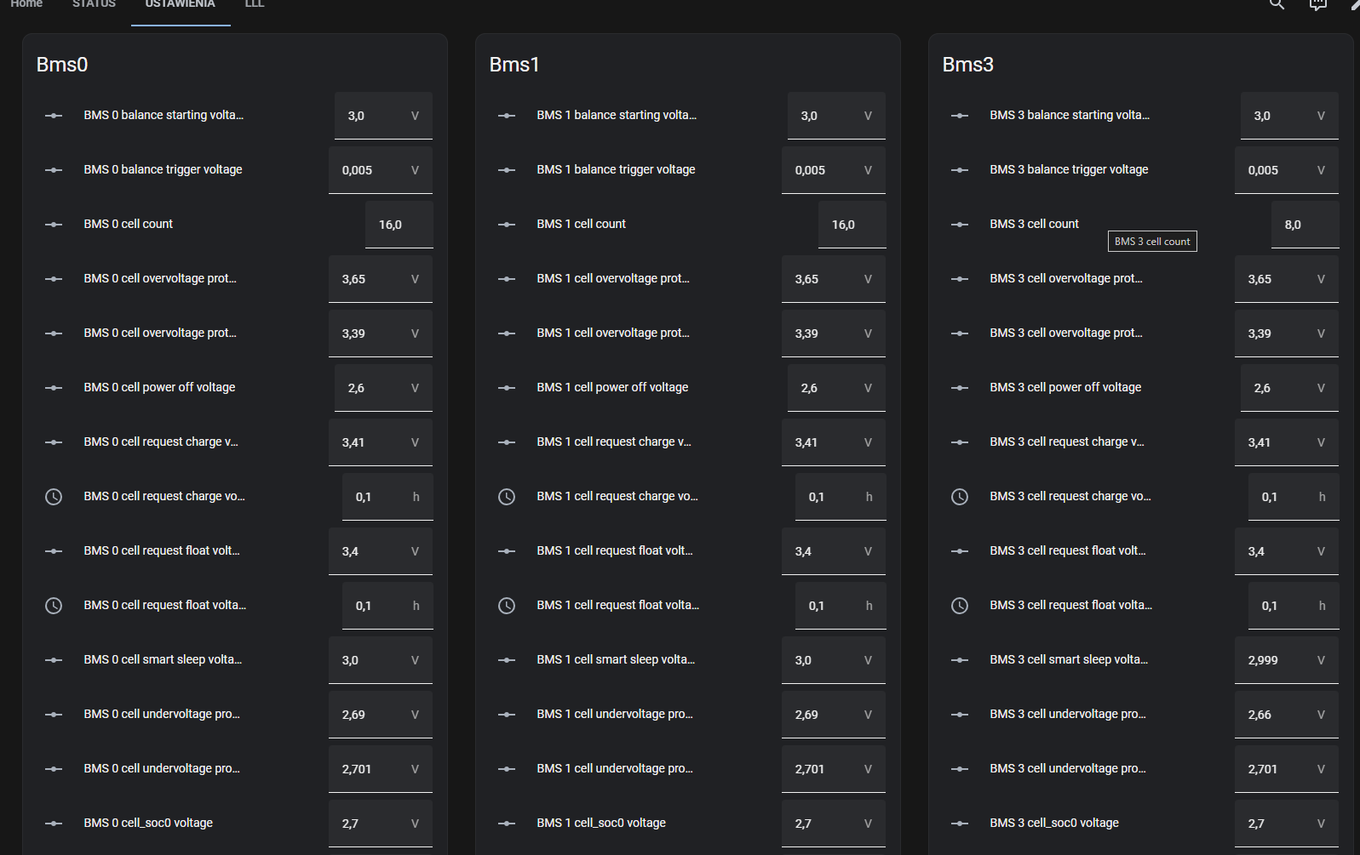The image size is (1360, 855).
Task: Click the Bms1 card heading
Action: pyautogui.click(x=514, y=65)
